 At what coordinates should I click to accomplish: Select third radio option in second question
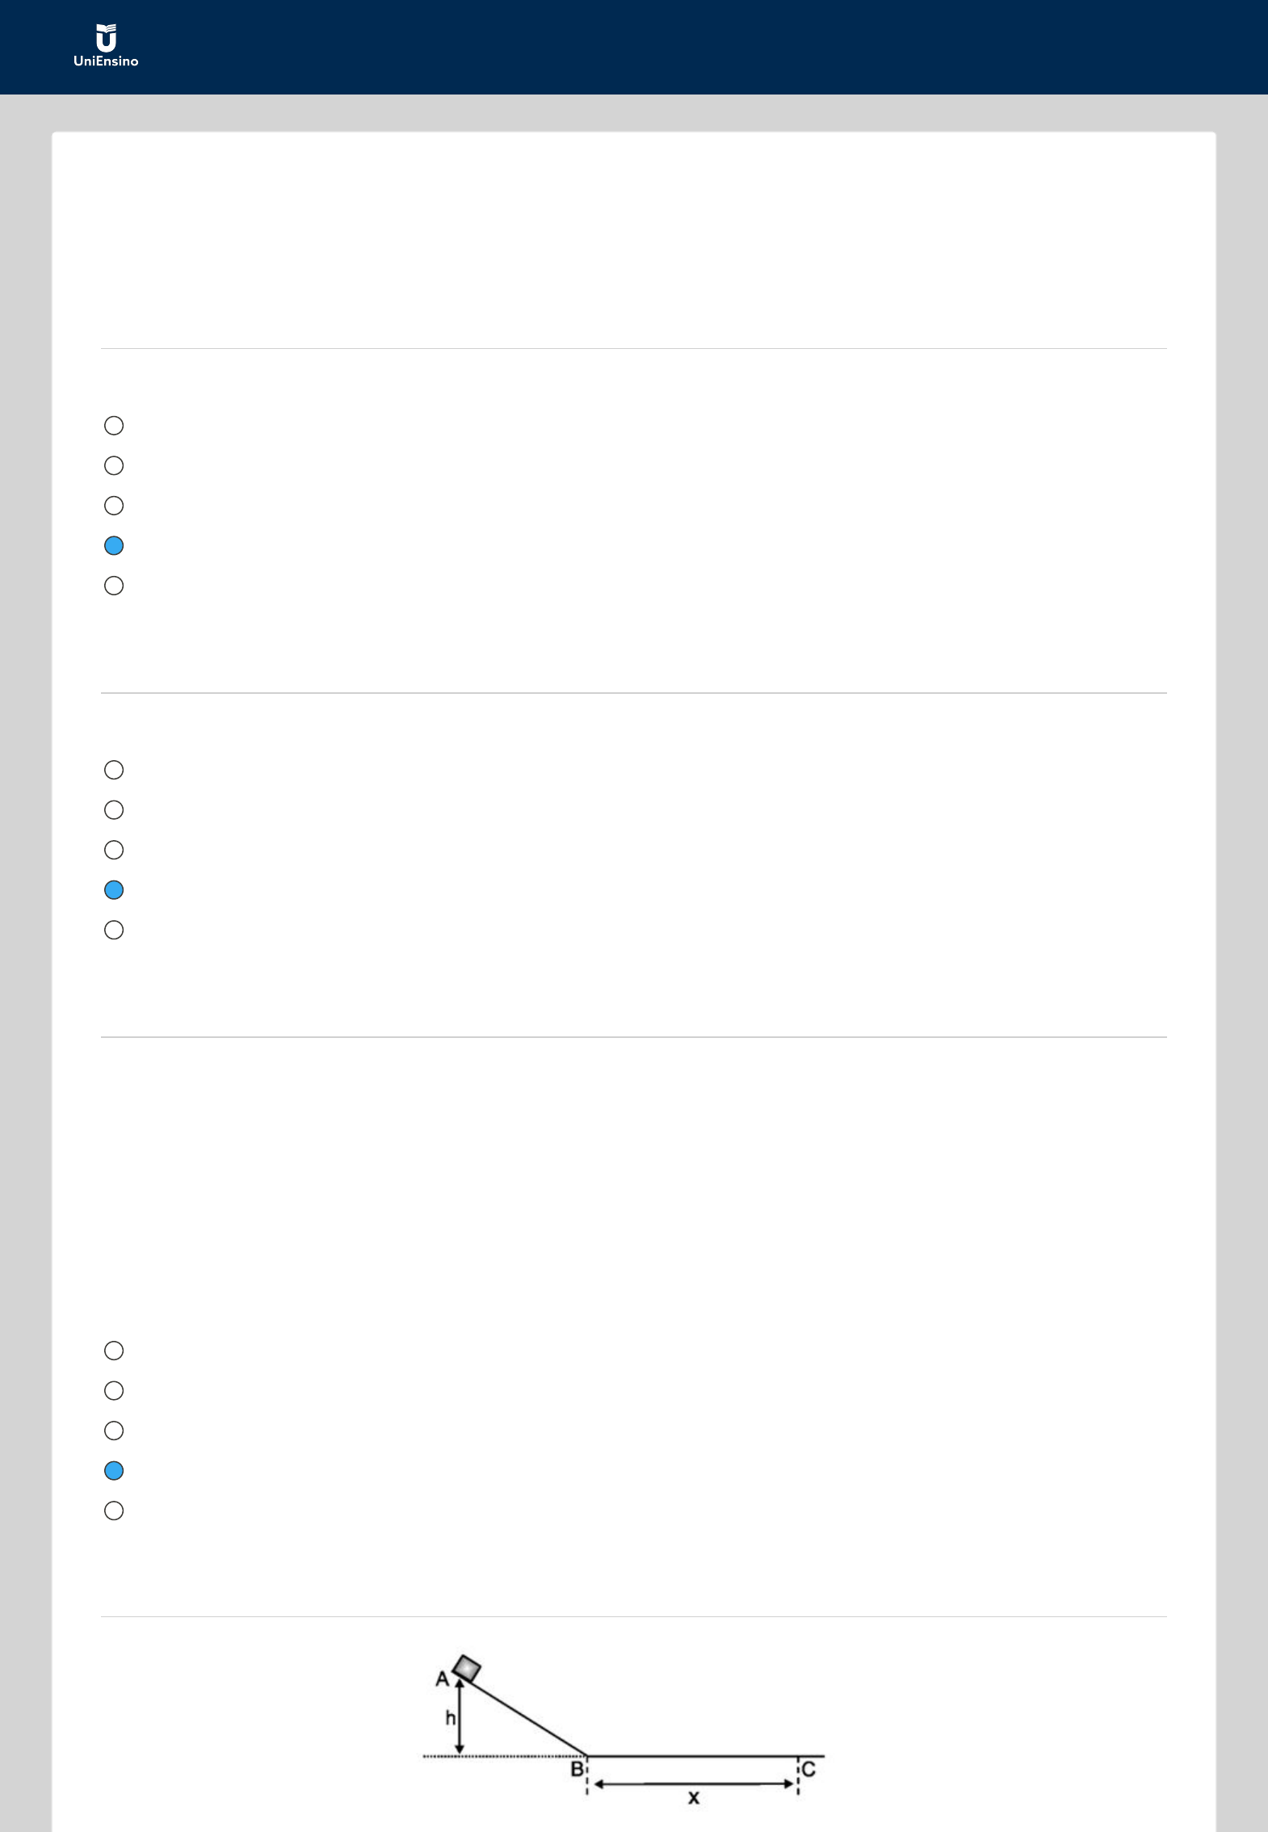click(114, 850)
